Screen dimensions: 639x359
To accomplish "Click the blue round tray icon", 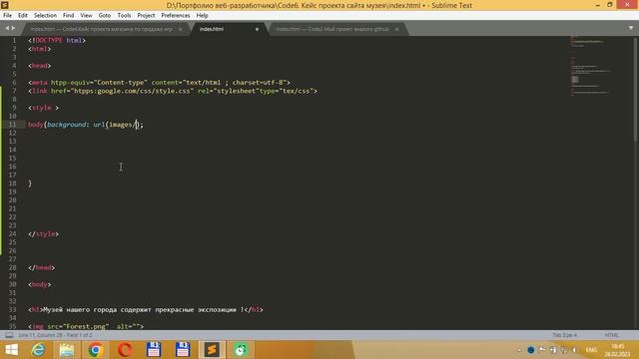I will (x=530, y=350).
